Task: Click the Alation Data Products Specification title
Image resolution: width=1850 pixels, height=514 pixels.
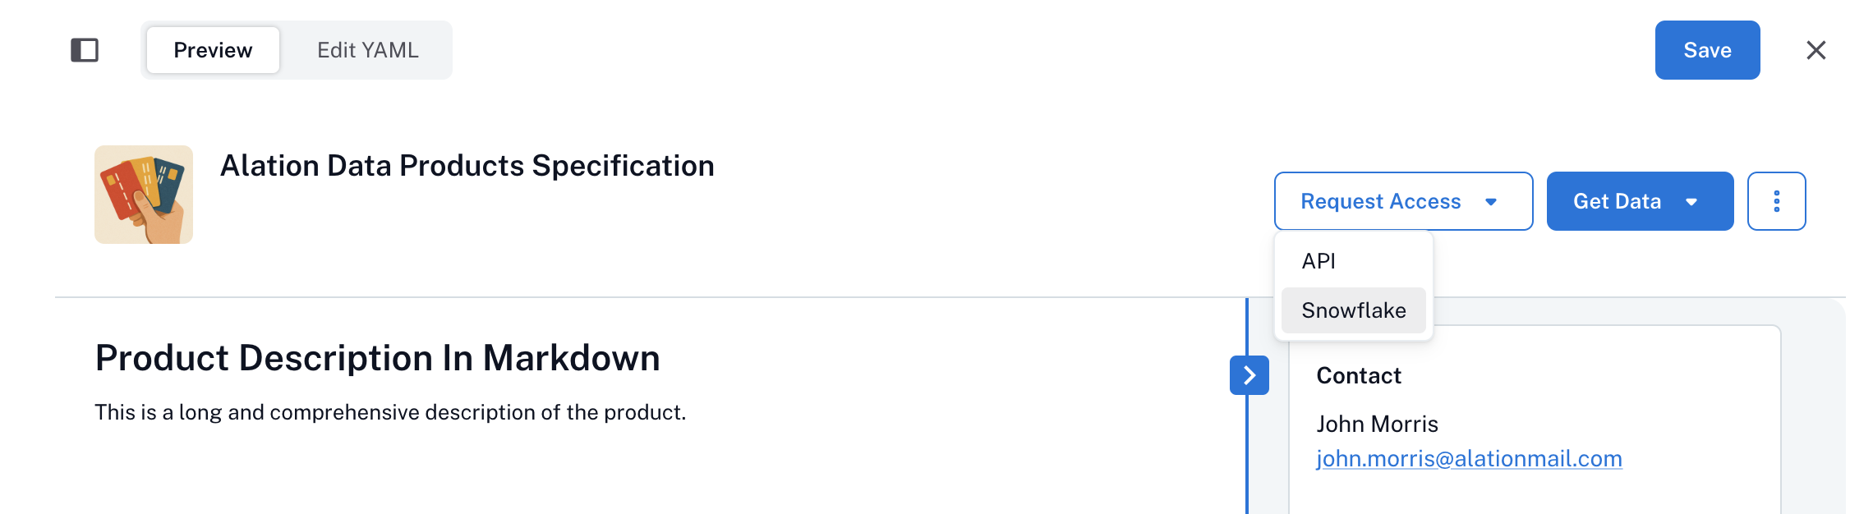Action: pyautogui.click(x=467, y=166)
